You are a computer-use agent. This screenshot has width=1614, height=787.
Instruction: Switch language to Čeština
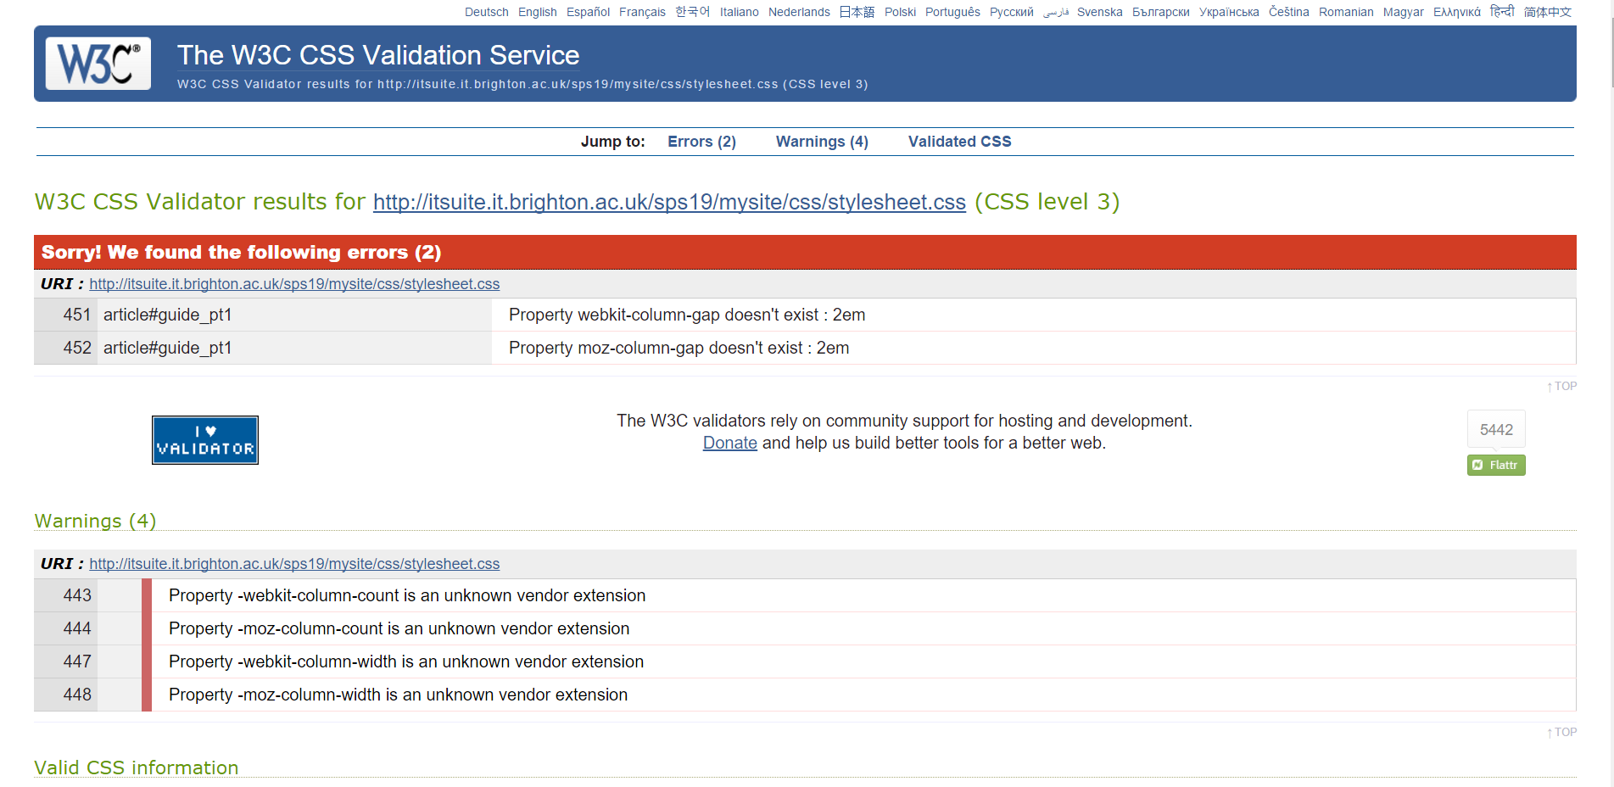pos(1289,12)
